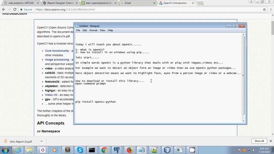
Task: Click 'highgui' list item on page
Action: click(x=50, y=90)
